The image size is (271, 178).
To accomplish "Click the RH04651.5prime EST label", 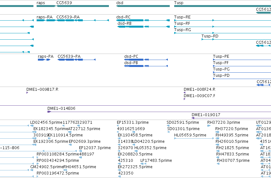I will coord(80,167).
